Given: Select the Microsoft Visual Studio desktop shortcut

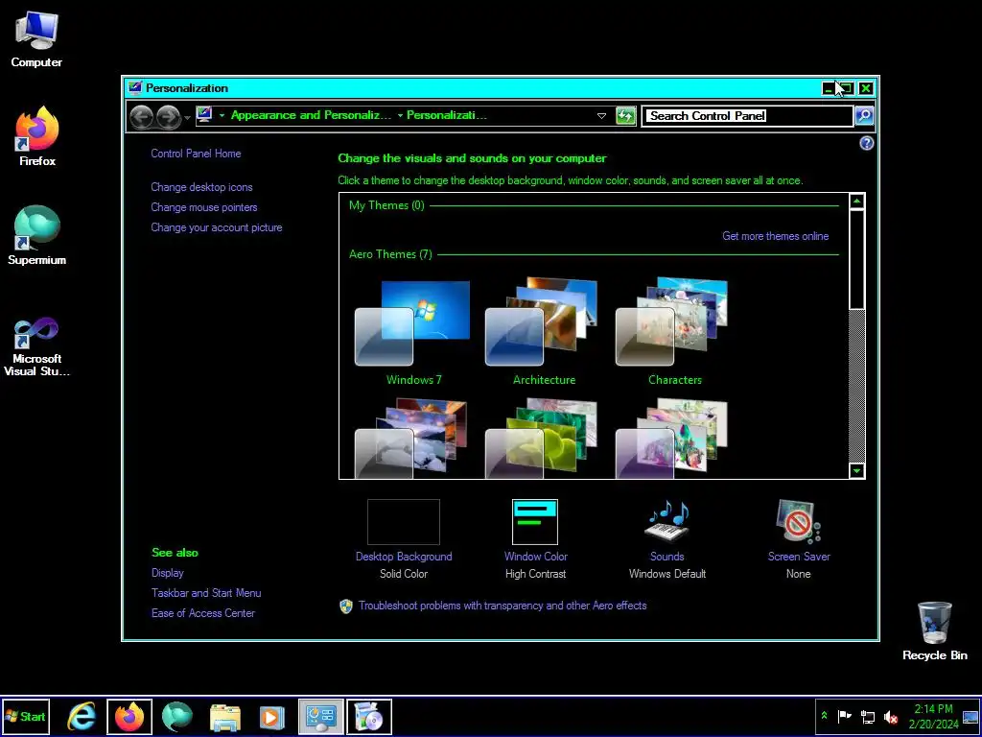Looking at the screenshot, I should click(36, 346).
